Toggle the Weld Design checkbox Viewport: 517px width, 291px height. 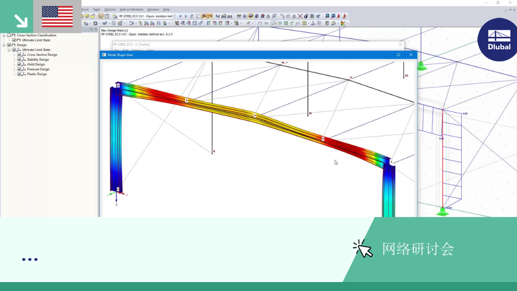(x=19, y=64)
